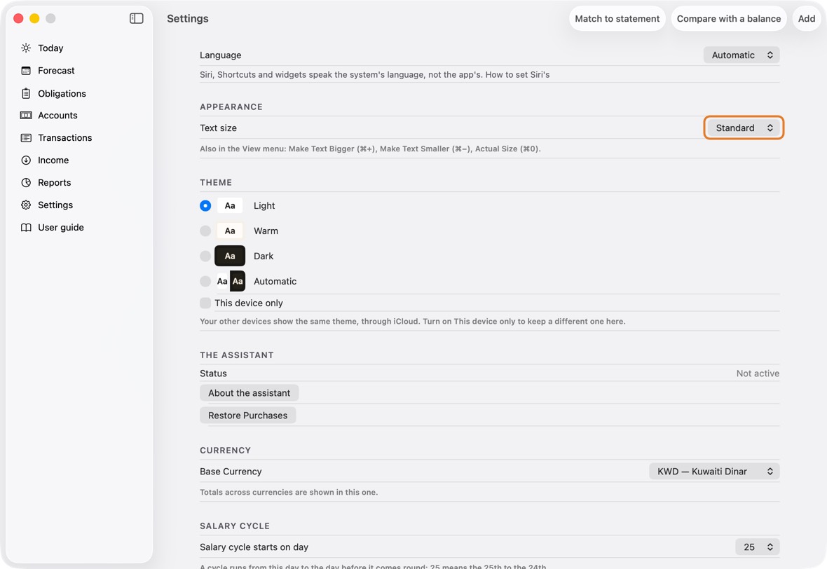Screen dimensions: 827x569
Task: Select the Light theme radio button
Action: (x=205, y=205)
